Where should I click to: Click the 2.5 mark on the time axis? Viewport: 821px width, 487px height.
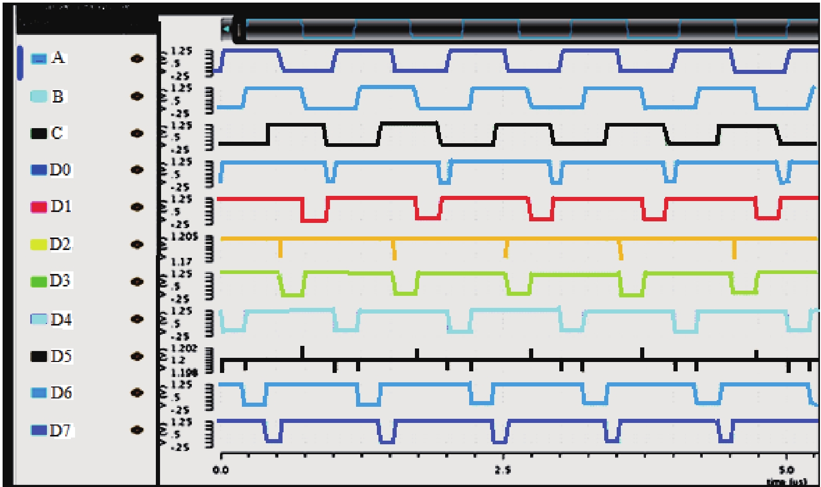tap(503, 470)
